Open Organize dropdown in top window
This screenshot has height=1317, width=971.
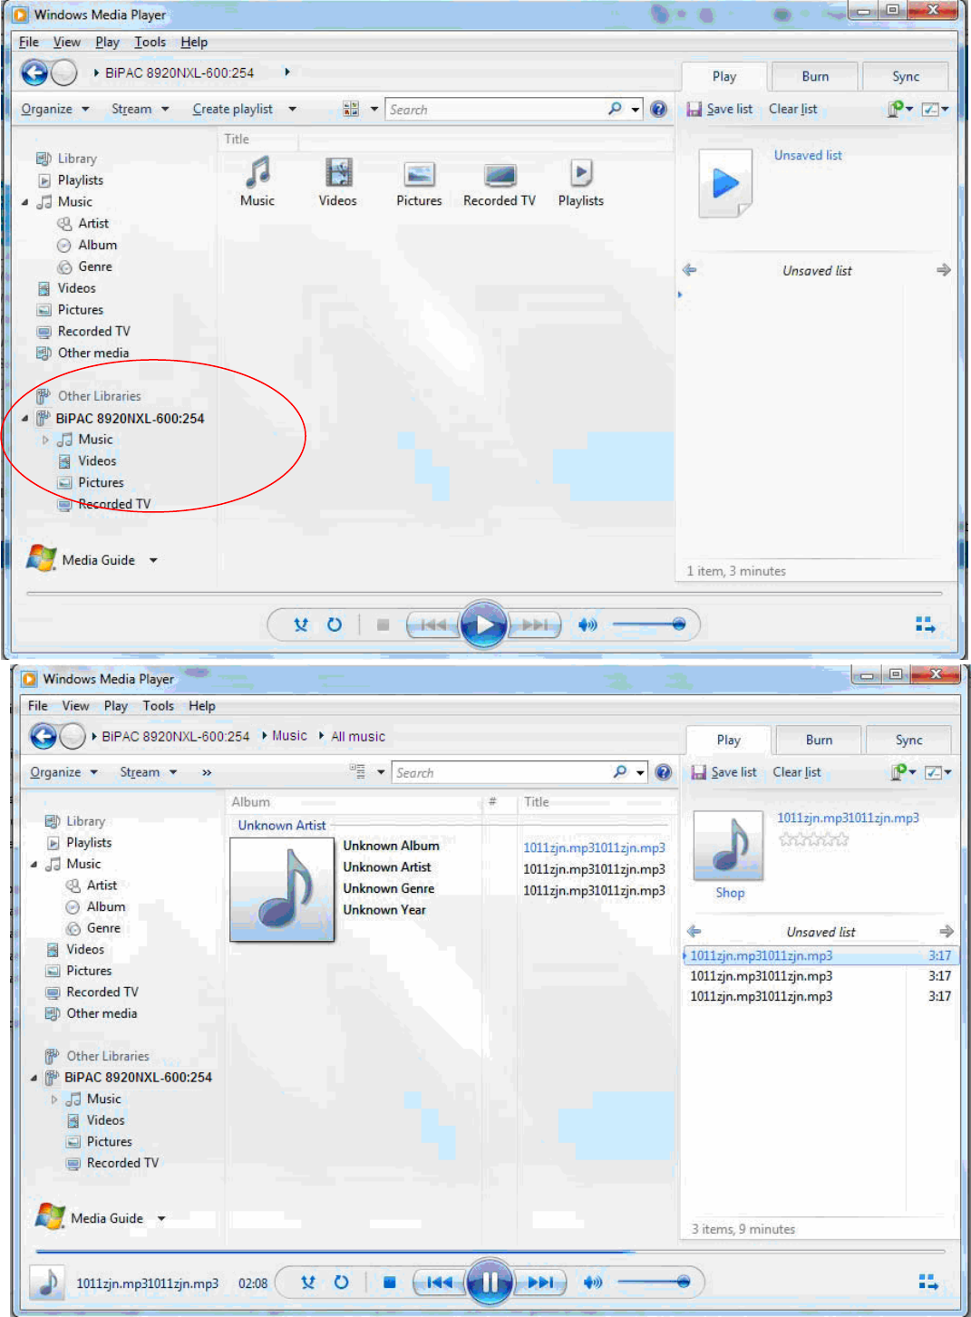(55, 109)
